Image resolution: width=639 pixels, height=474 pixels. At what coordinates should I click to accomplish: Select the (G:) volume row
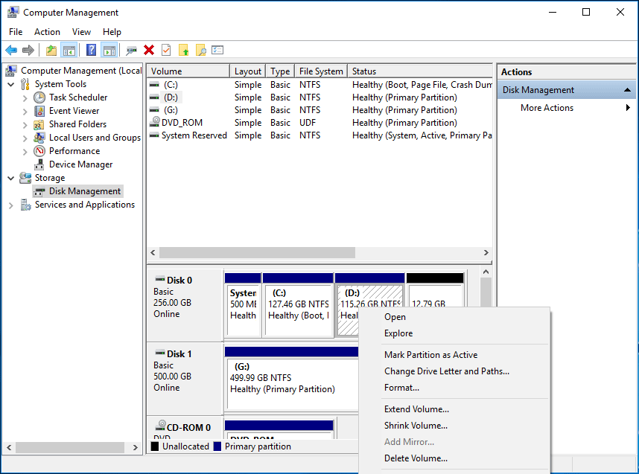click(x=319, y=110)
